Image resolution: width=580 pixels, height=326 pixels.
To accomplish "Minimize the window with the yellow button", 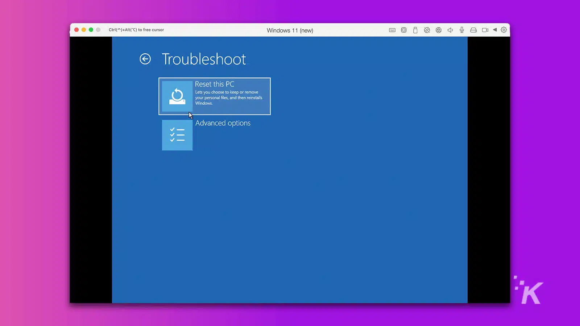I will click(84, 30).
